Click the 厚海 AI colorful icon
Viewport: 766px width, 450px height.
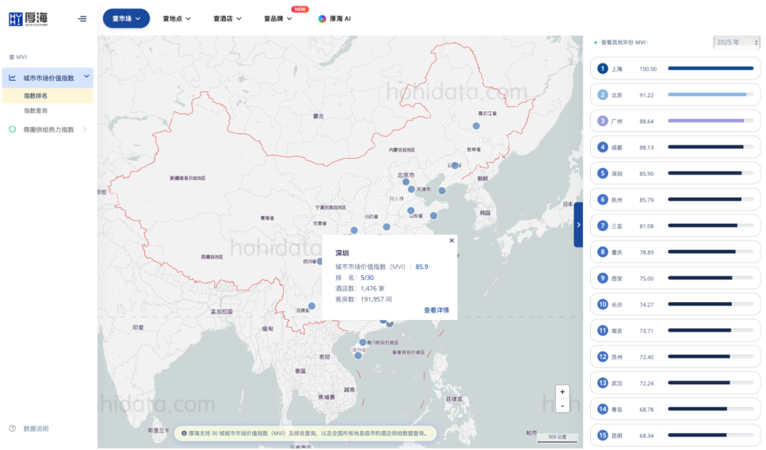(x=322, y=18)
